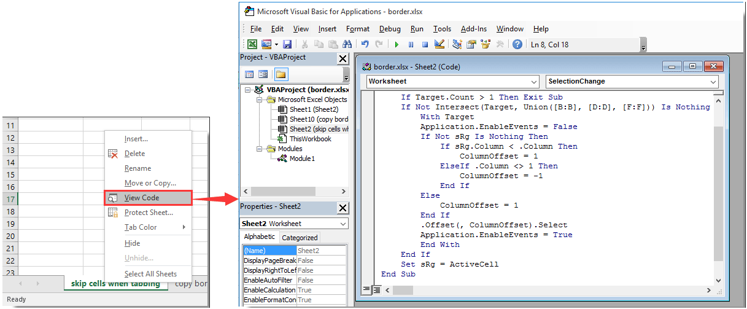Toggle Folders view in the Project panel
The height and width of the screenshot is (309, 747).
281,74
